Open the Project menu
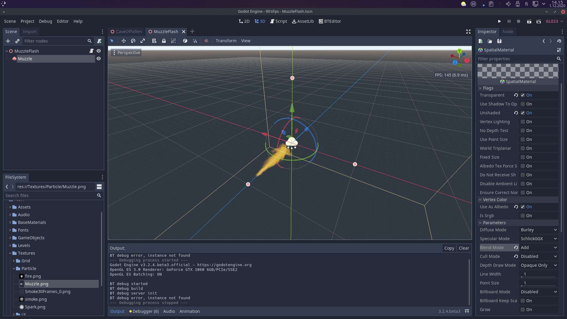 (x=27, y=21)
